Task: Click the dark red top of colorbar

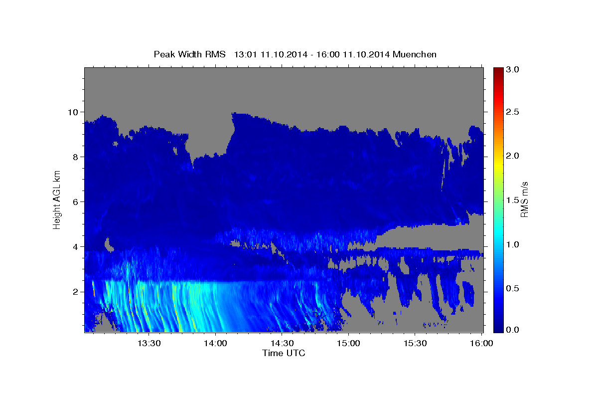Action: (x=498, y=71)
